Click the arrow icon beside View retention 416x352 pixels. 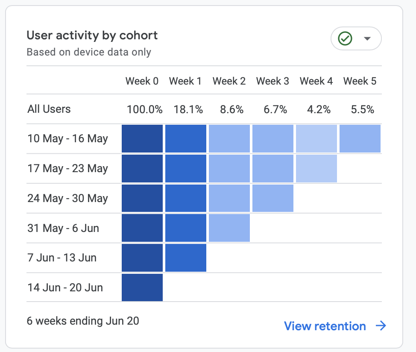point(381,326)
